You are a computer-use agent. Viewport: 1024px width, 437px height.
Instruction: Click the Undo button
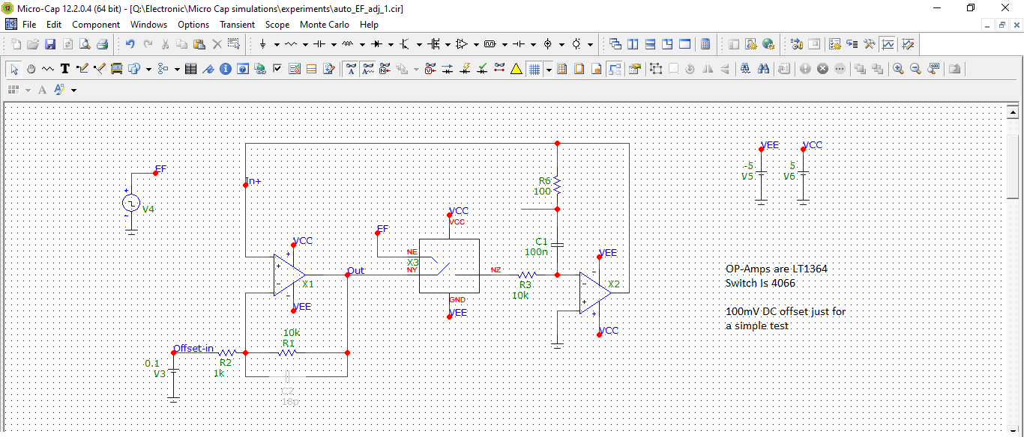(130, 44)
